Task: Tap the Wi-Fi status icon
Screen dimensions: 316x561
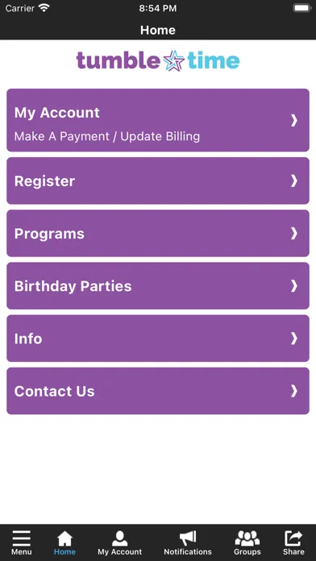Action: click(44, 8)
